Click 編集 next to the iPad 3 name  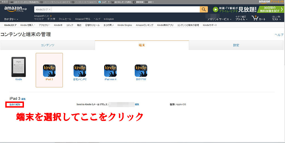pyautogui.click(x=23, y=99)
